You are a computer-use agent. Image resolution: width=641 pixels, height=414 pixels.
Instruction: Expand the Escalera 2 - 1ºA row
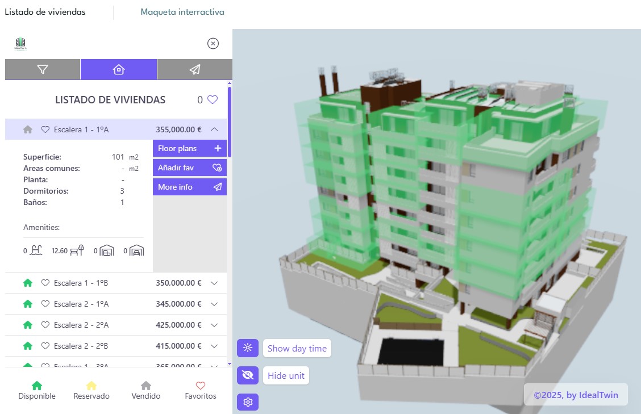tap(214, 304)
